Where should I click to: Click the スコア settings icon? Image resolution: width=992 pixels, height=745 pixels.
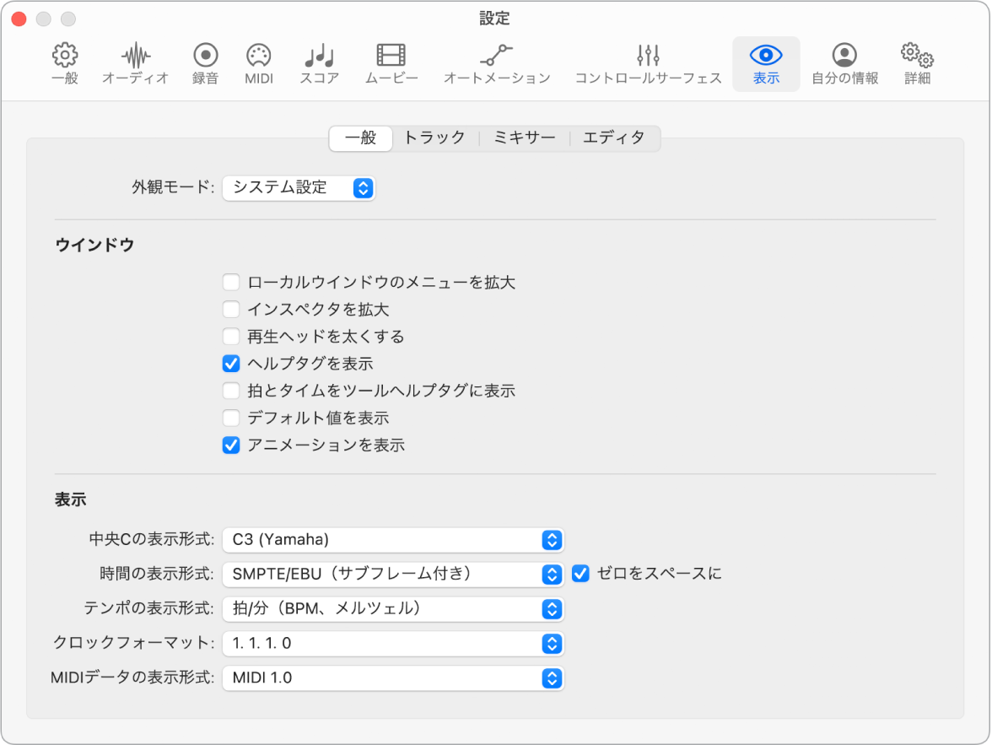318,63
